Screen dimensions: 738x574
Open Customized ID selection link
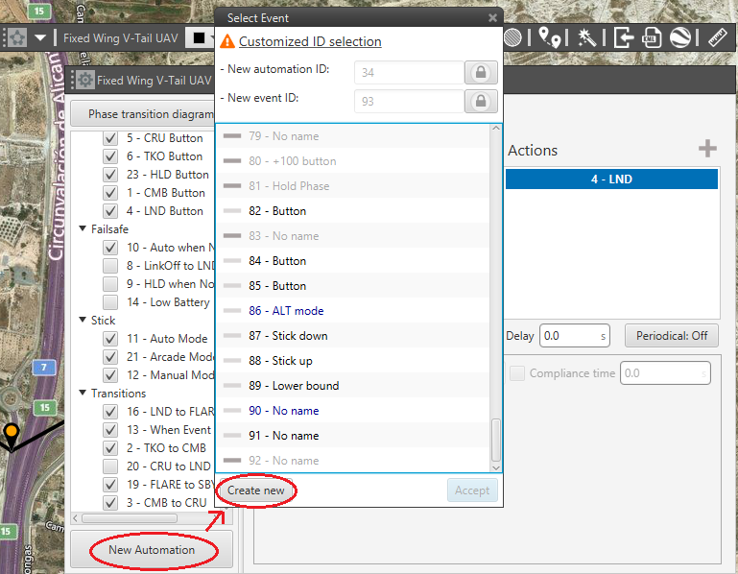pyautogui.click(x=310, y=41)
